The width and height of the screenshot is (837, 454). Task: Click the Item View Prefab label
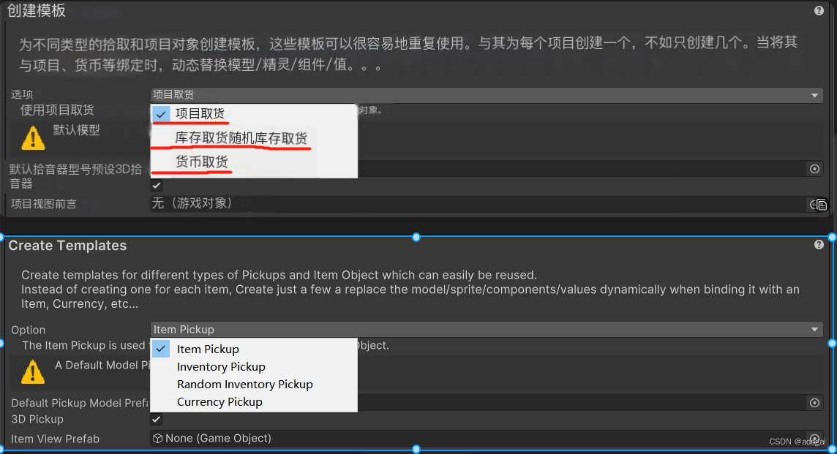click(56, 439)
